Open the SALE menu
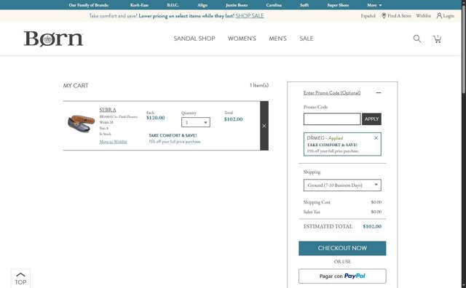 pyautogui.click(x=307, y=39)
